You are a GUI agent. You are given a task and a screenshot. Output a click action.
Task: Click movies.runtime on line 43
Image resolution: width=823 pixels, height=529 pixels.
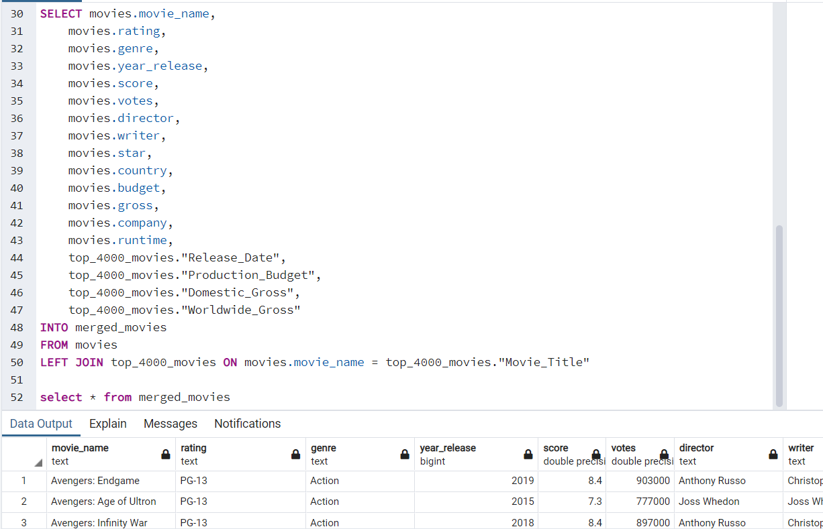117,240
